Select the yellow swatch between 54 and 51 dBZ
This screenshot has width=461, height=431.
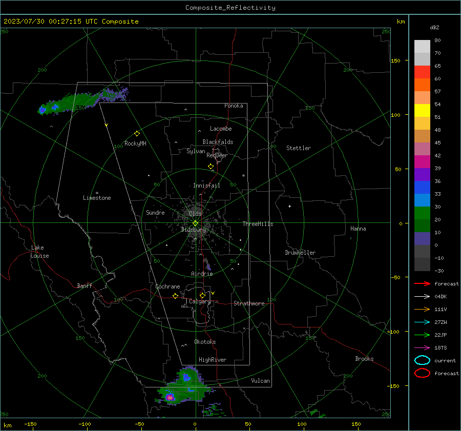(x=422, y=111)
